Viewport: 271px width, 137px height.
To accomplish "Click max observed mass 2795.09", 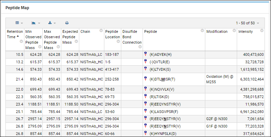I will 53,126.
